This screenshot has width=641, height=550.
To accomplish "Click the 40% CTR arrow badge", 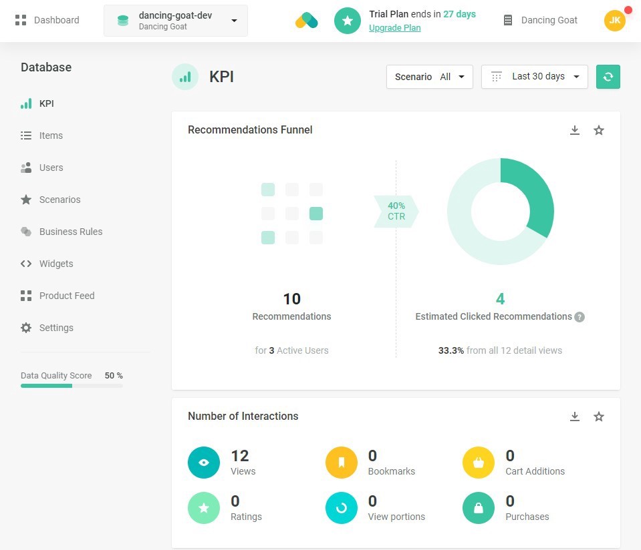I will coord(396,211).
